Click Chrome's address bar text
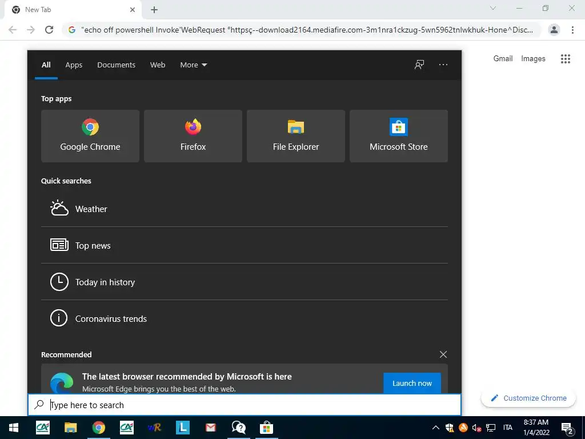585x439 pixels. pyautogui.click(x=307, y=30)
